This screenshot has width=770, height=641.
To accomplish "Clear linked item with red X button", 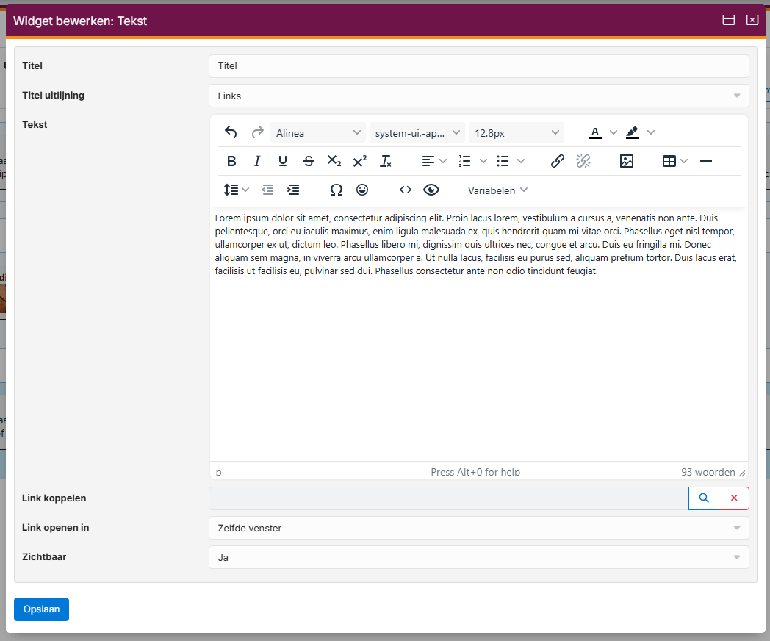I will tap(733, 498).
